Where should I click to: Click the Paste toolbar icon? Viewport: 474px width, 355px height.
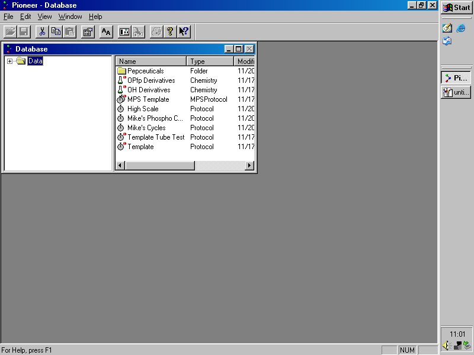pyautogui.click(x=71, y=31)
